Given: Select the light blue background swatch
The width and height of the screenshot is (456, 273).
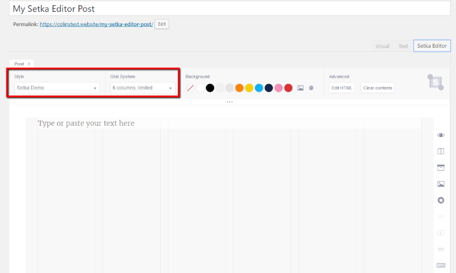Looking at the screenshot, I should [259, 88].
